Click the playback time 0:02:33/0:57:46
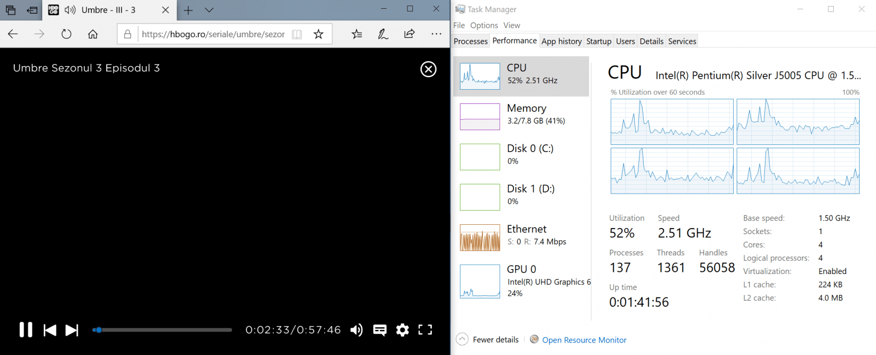 click(293, 330)
